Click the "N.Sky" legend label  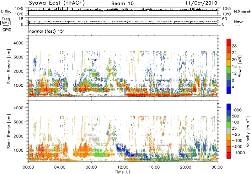[6, 12]
